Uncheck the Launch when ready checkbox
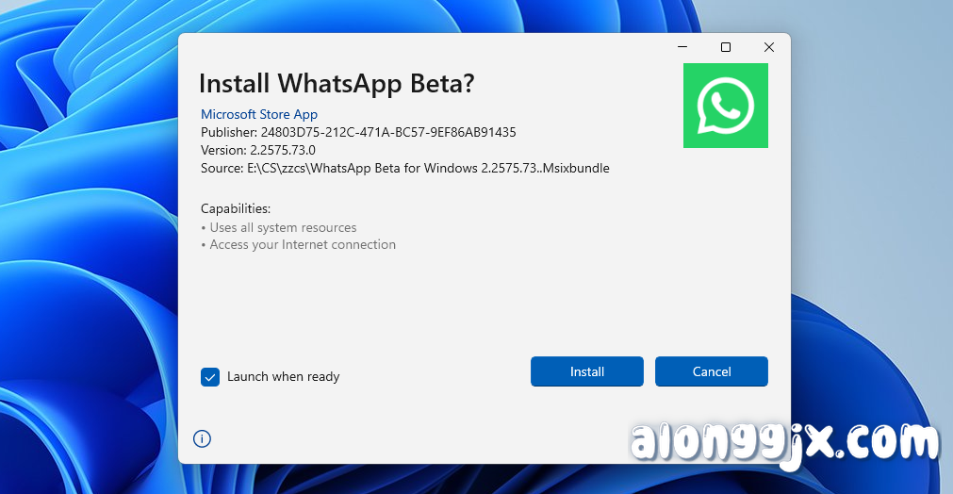This screenshot has height=494, width=953. click(210, 377)
